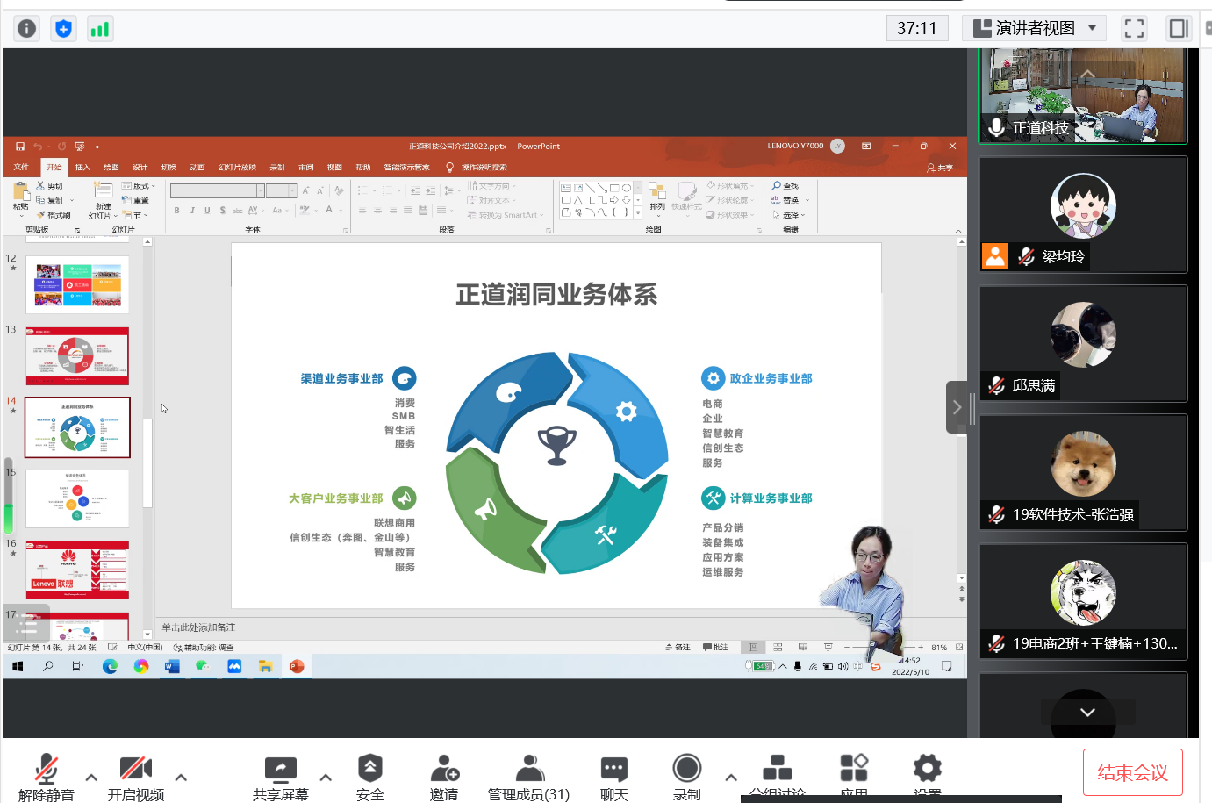Open 管理成员(31) participants list
1212x803 pixels.
click(528, 777)
